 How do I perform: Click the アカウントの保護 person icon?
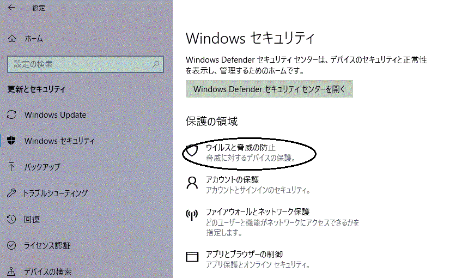coord(192,183)
